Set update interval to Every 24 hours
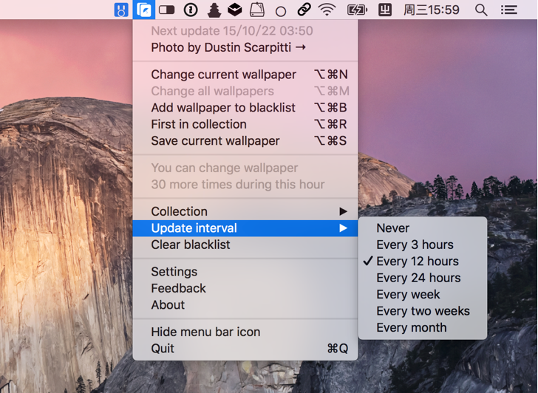 (423, 278)
